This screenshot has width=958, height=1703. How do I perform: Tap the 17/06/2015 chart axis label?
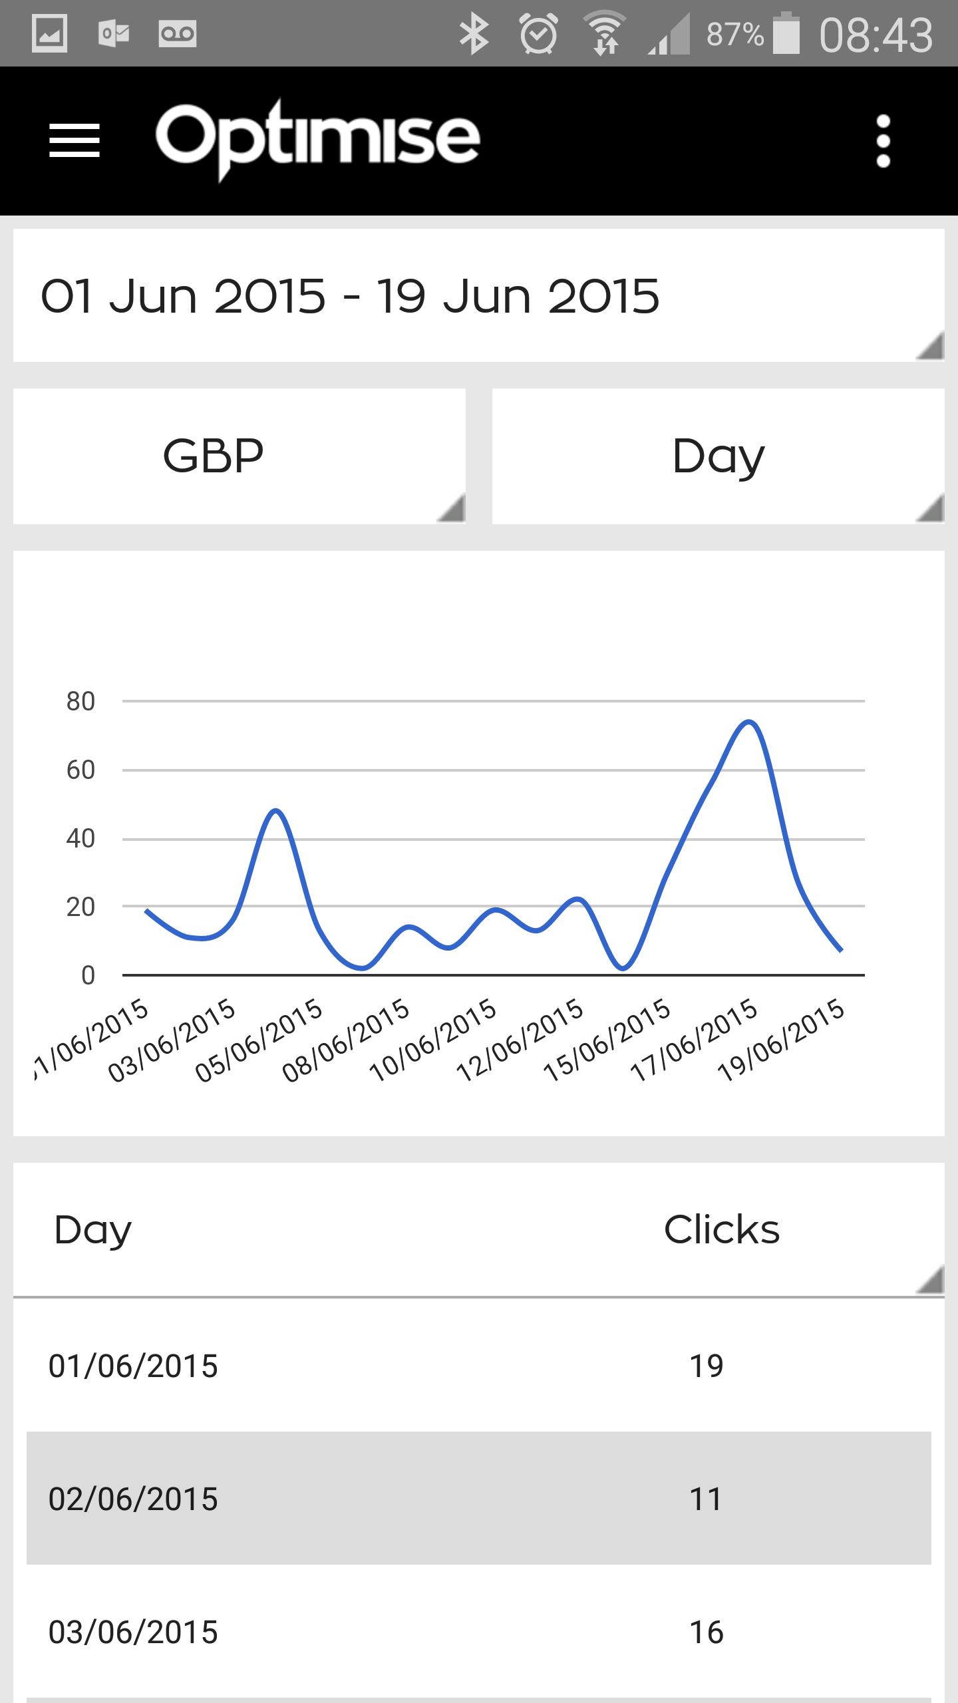click(695, 1041)
